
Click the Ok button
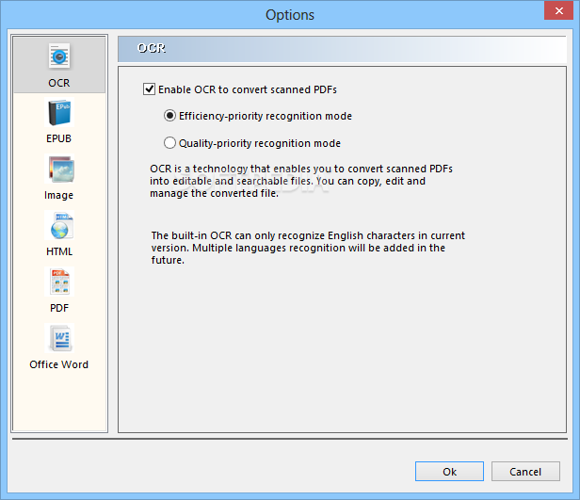[x=449, y=472]
